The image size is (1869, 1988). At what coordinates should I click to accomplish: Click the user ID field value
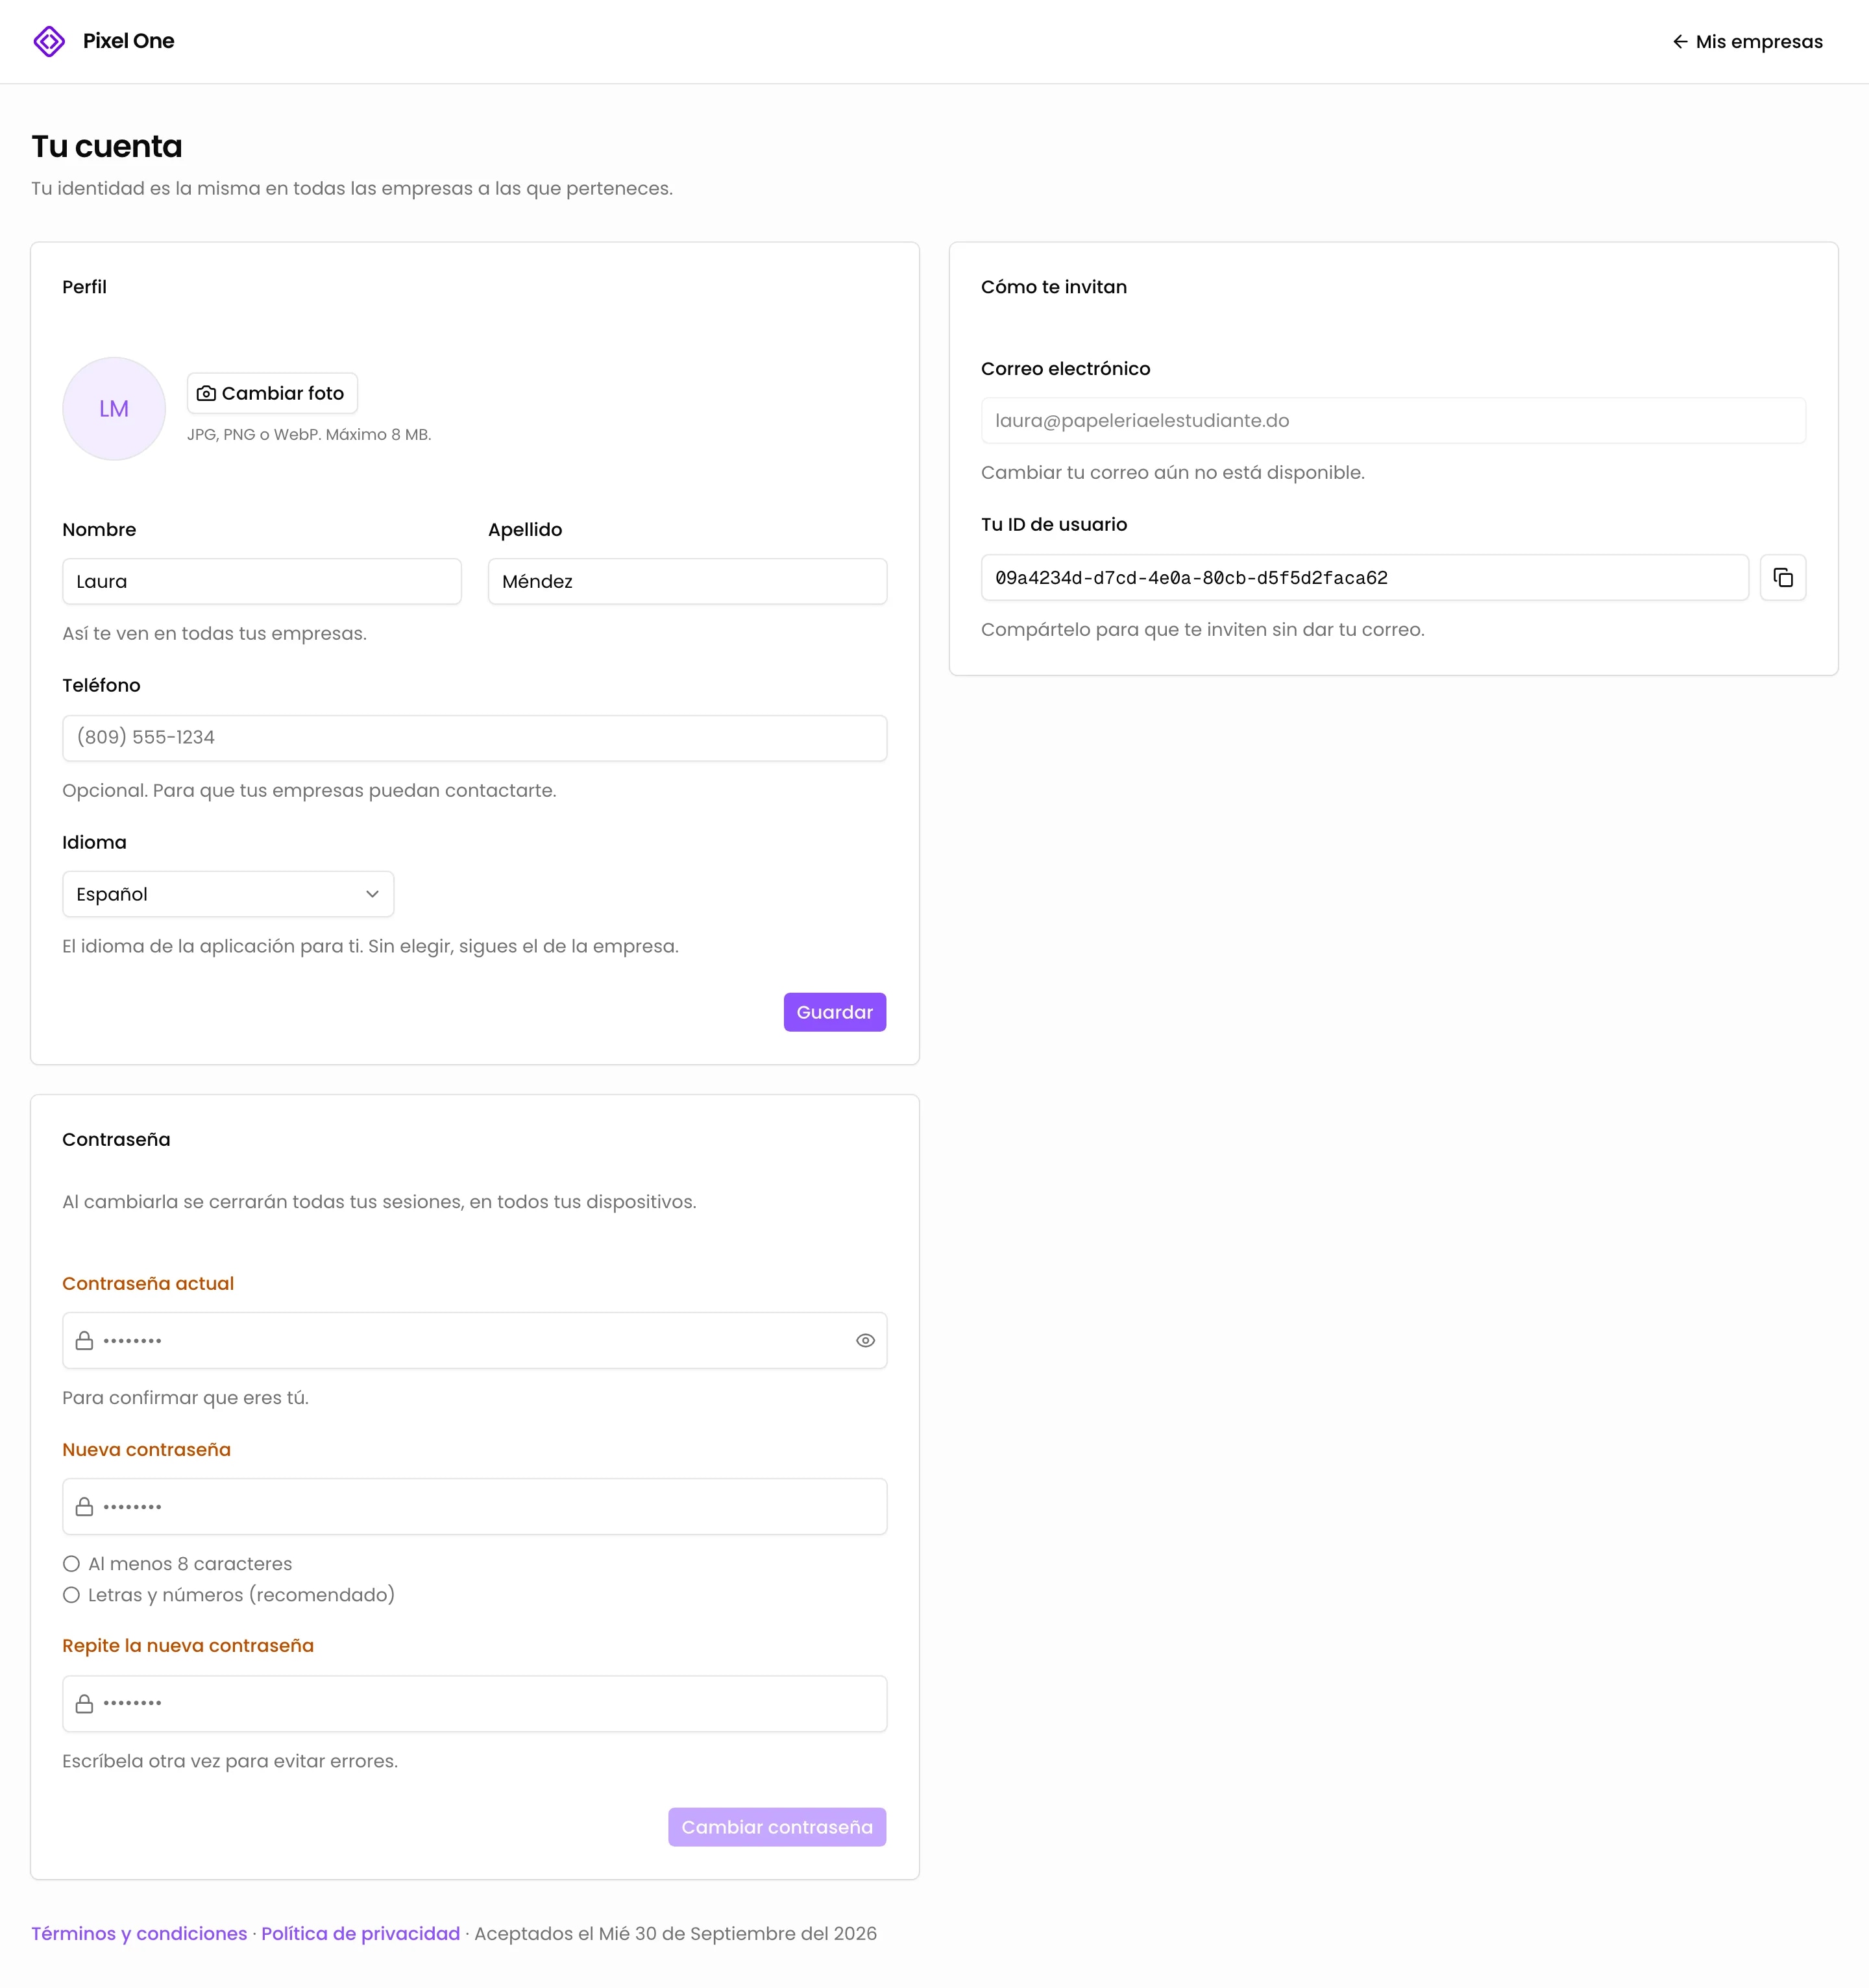(x=1364, y=577)
